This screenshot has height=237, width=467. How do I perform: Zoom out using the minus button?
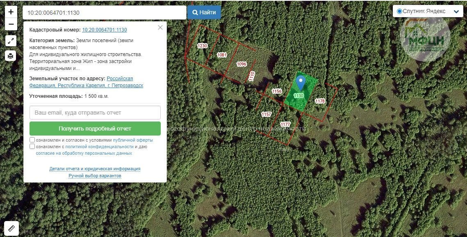point(11,24)
